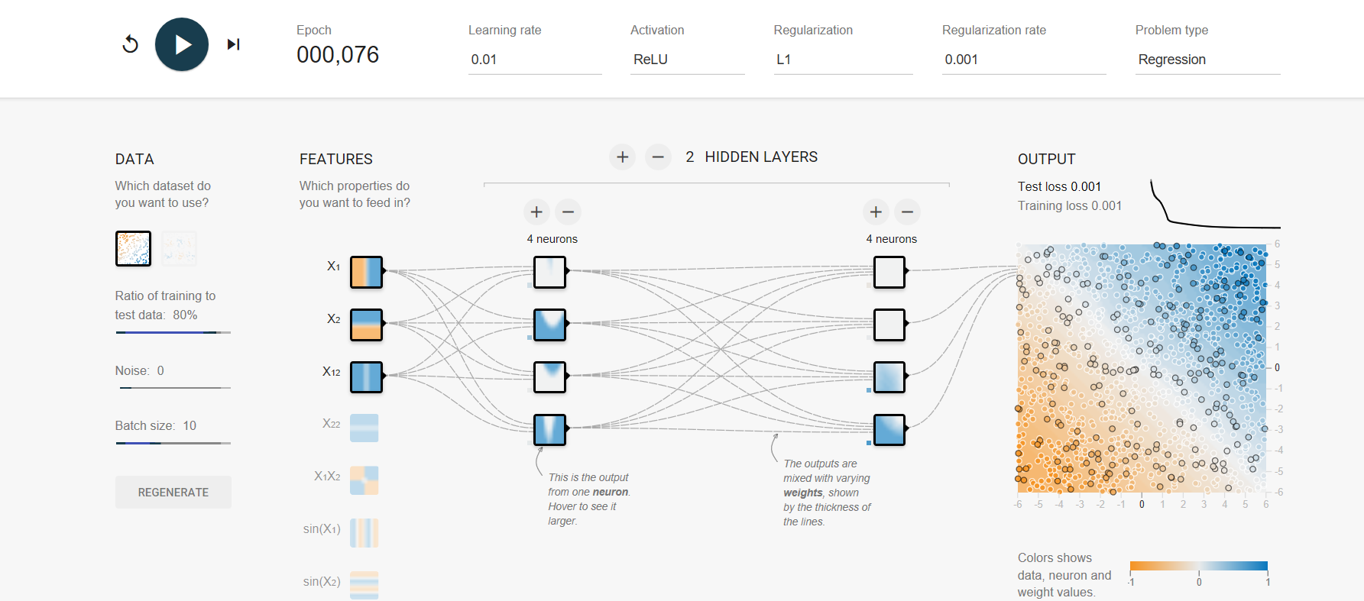Open the Problem type dropdown
1364x601 pixels.
[x=1208, y=60]
